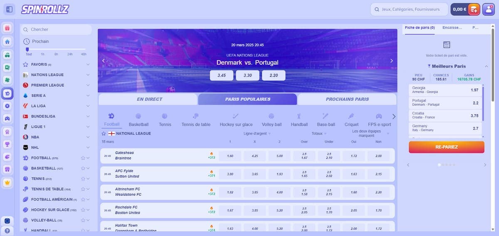Screen dimensions: 499x236
Task: Click the Handball sport icon
Action: point(299,116)
